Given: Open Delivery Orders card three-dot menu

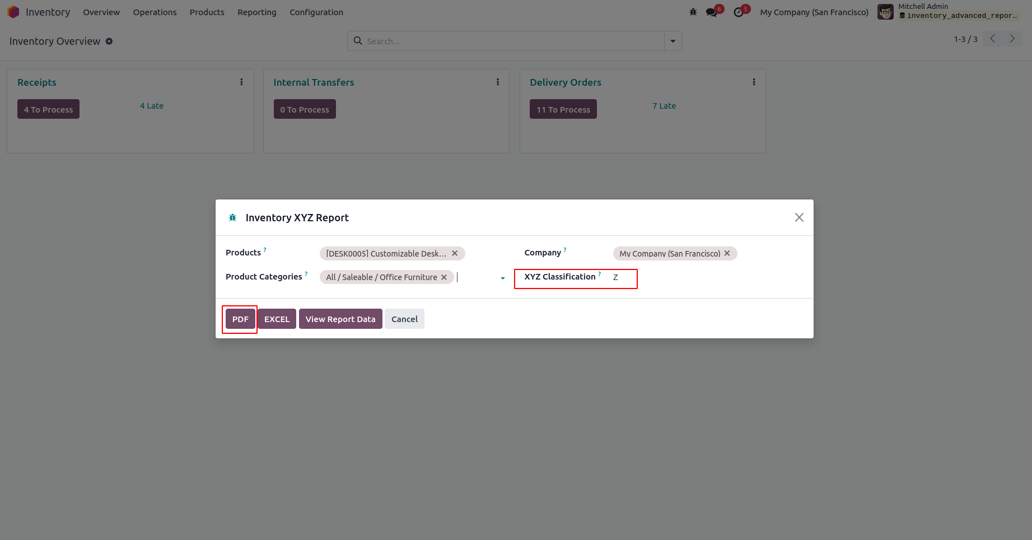Looking at the screenshot, I should point(754,82).
